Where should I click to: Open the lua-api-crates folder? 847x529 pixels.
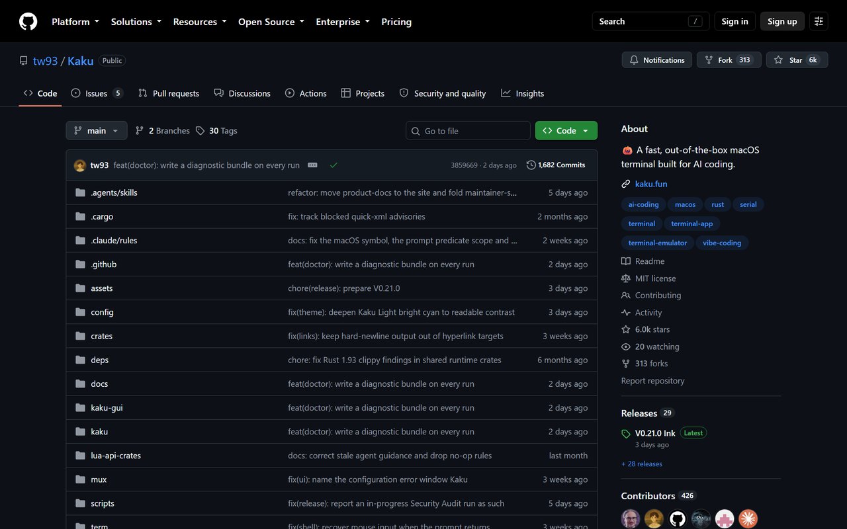click(x=116, y=456)
